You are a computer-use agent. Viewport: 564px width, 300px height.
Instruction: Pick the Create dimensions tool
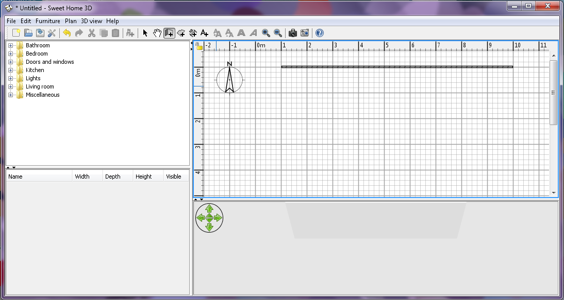tap(193, 33)
